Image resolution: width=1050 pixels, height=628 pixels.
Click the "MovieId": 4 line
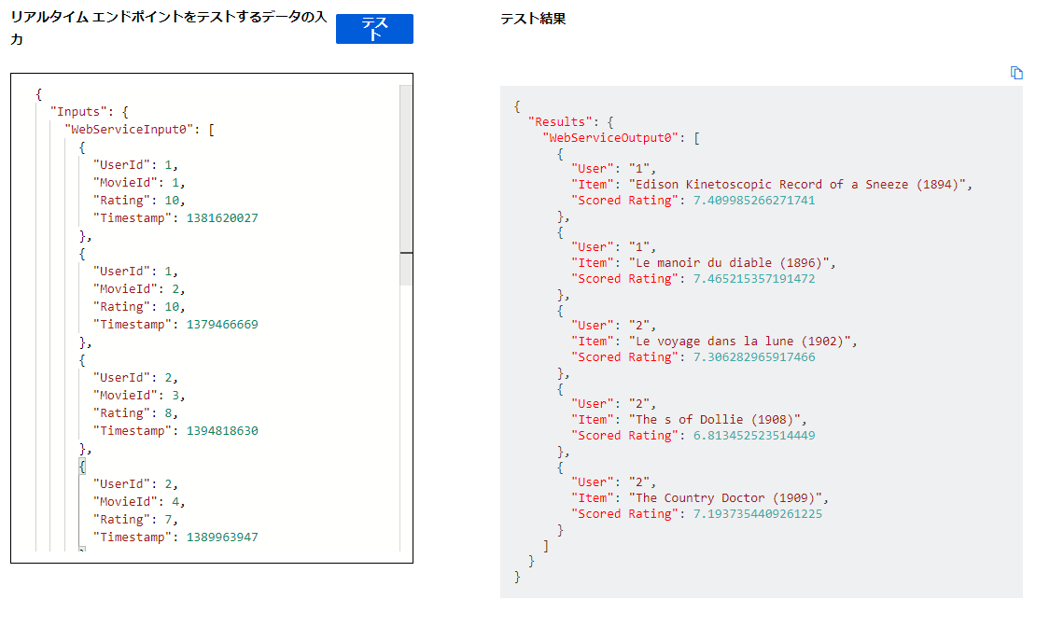pyautogui.click(x=139, y=502)
